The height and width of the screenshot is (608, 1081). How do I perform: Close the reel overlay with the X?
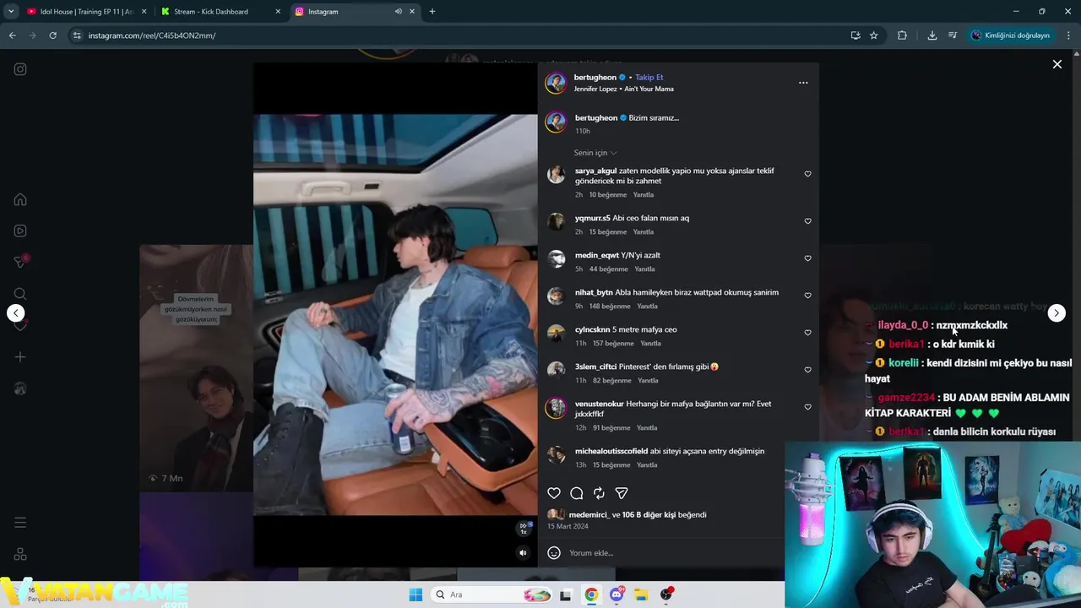tap(1057, 64)
